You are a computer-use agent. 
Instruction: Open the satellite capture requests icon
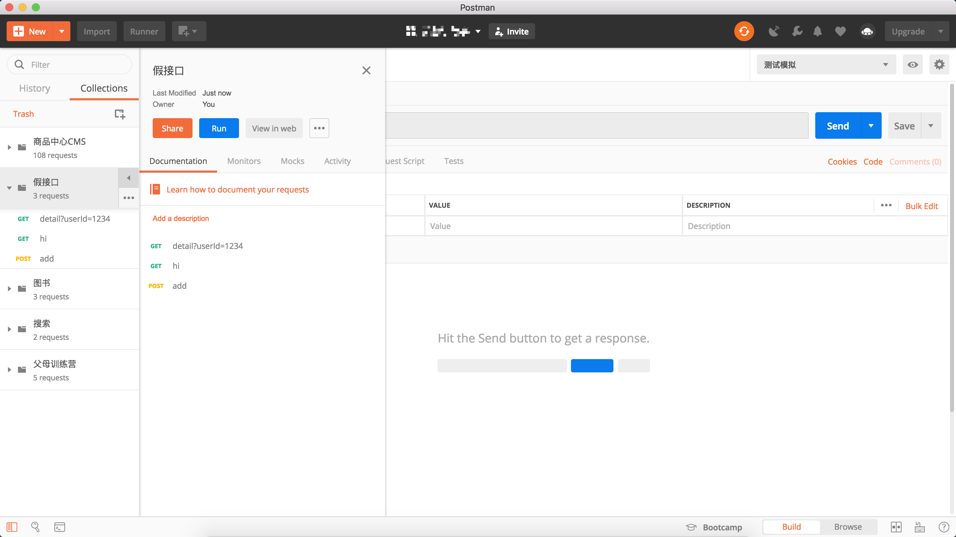(773, 32)
